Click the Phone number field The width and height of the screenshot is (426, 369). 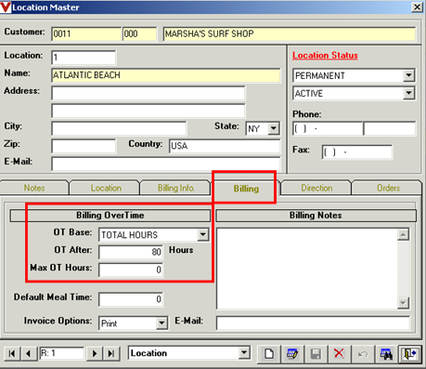(x=328, y=128)
